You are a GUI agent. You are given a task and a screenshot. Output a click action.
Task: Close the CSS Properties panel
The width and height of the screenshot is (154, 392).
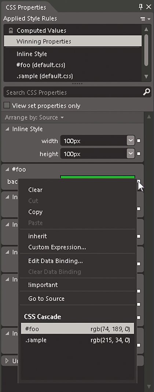click(x=148, y=7)
